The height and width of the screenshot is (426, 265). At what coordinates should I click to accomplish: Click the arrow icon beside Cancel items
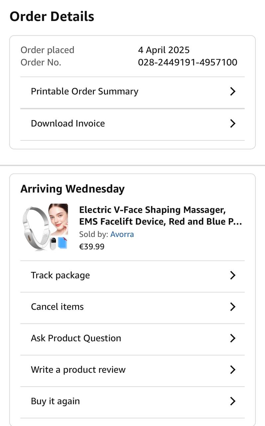[233, 307]
